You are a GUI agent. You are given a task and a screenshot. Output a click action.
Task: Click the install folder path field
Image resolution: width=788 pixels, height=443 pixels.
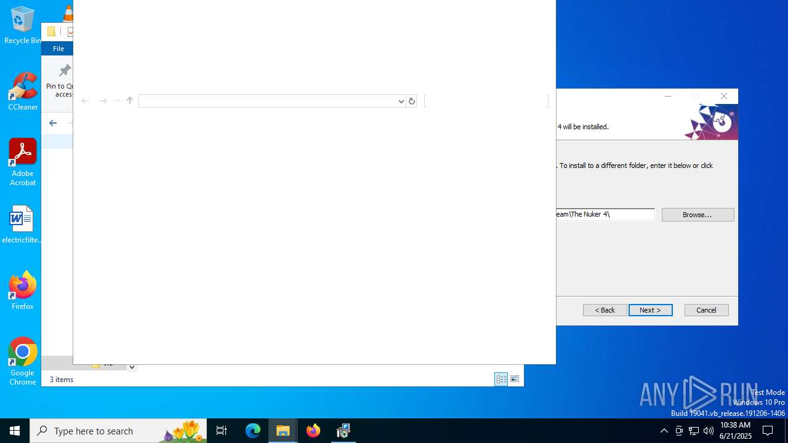[x=605, y=214]
